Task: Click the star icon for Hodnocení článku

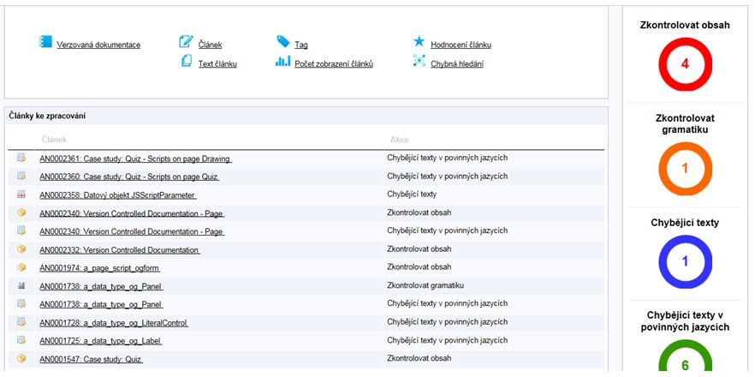Action: pyautogui.click(x=419, y=42)
